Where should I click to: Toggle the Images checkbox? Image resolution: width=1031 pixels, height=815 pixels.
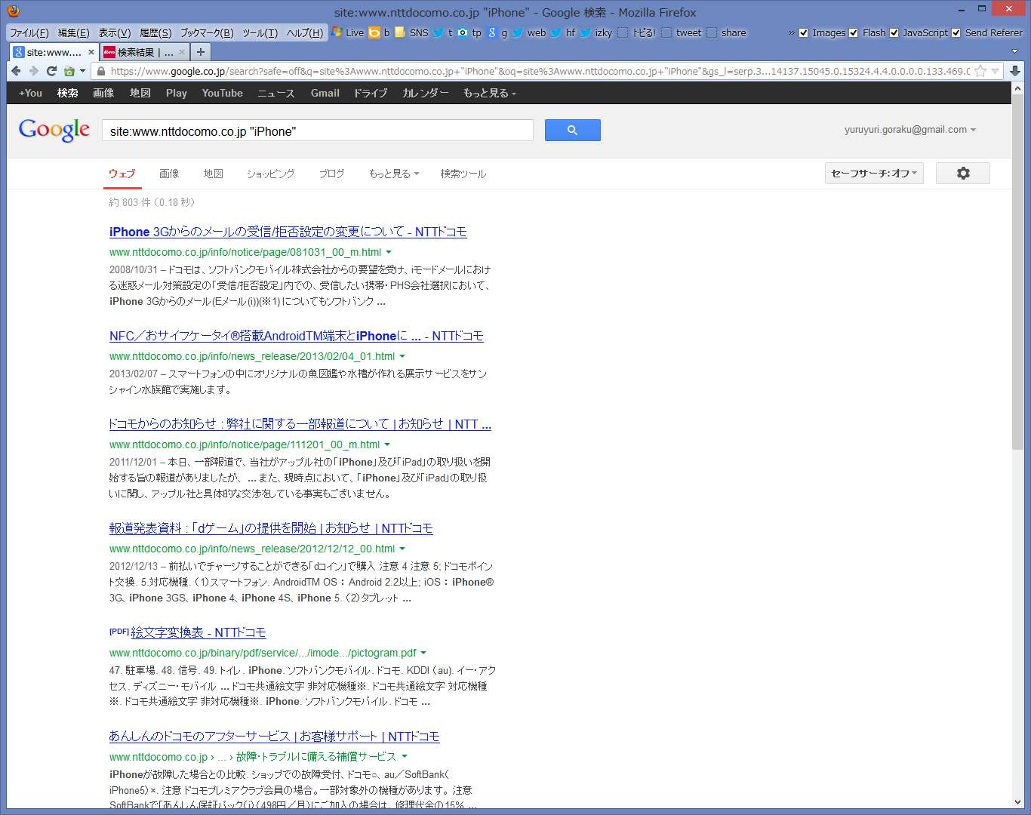[804, 32]
